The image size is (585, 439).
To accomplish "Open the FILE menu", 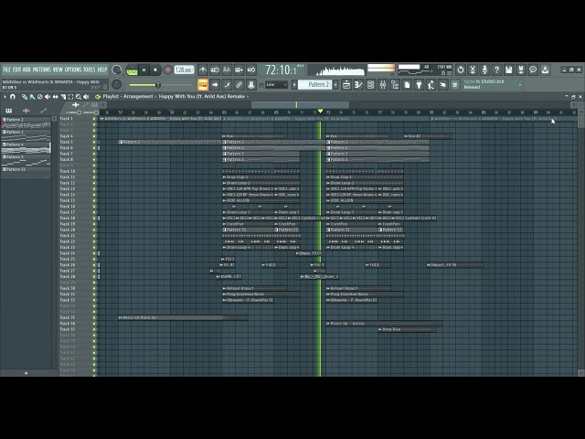I will click(x=6, y=70).
